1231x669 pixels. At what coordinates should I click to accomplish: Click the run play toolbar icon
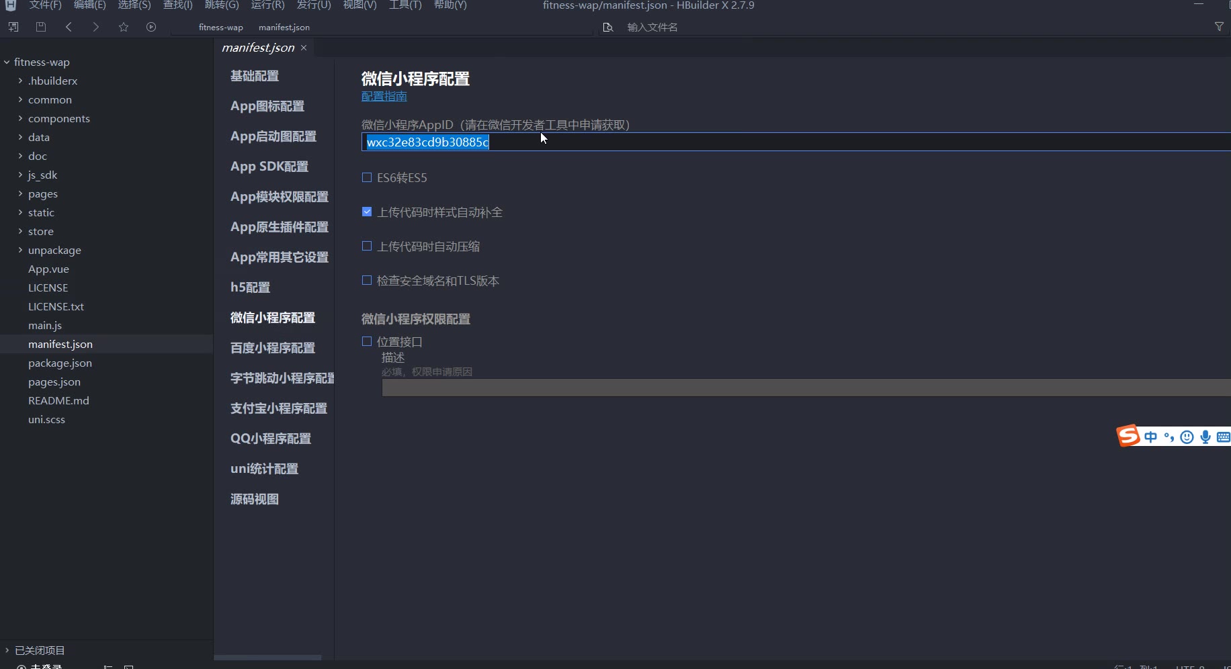(x=151, y=27)
